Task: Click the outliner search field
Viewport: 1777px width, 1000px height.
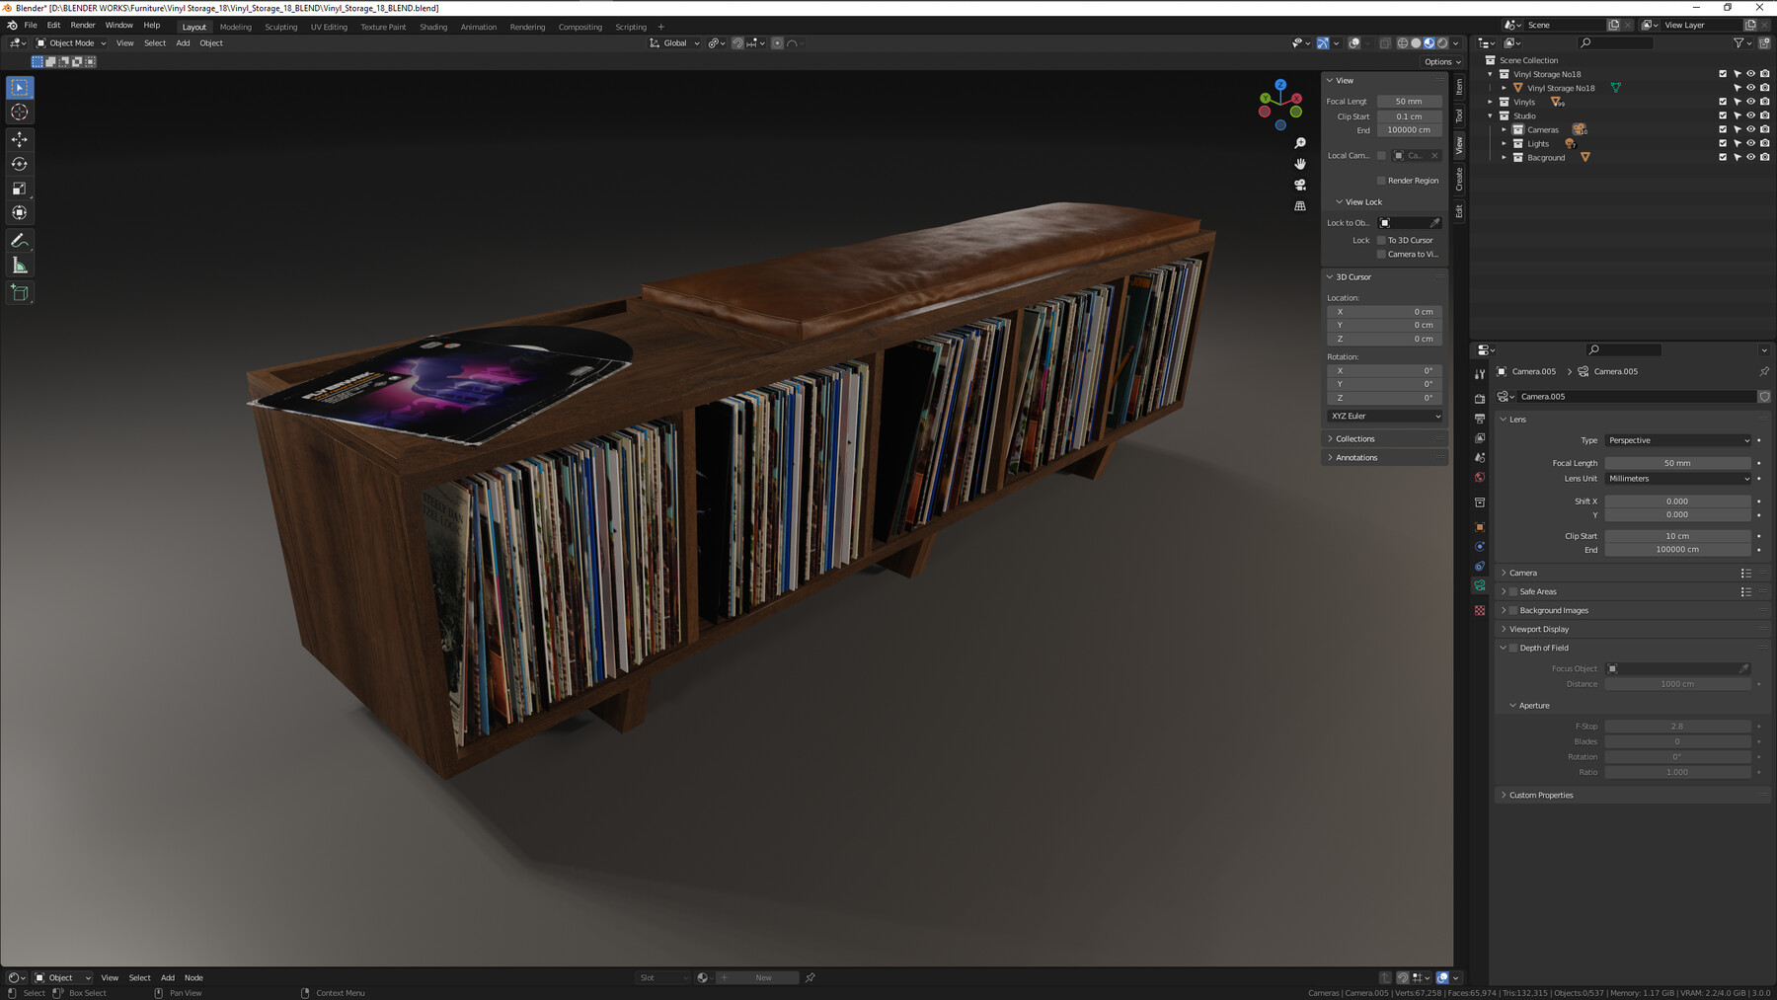Action: pos(1615,42)
